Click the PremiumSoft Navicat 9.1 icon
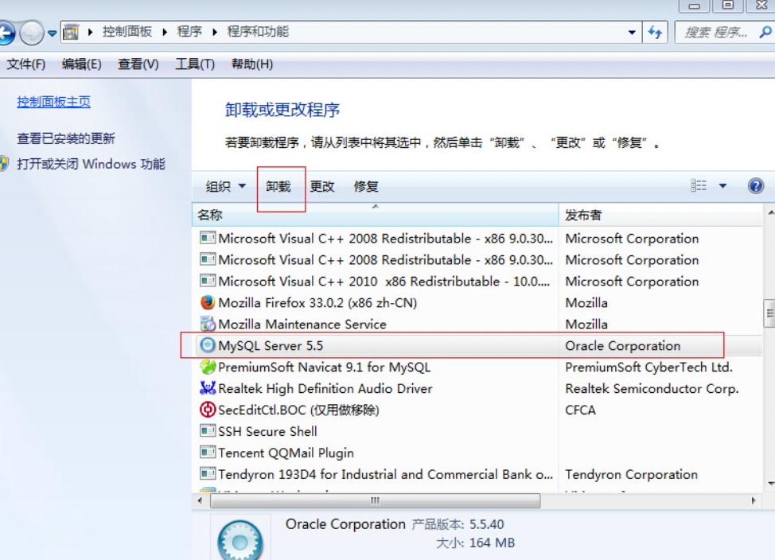Screen dimensions: 775x560 [x=208, y=367]
